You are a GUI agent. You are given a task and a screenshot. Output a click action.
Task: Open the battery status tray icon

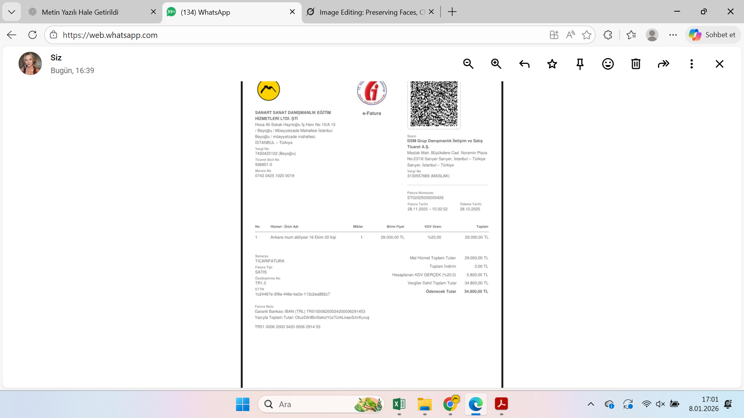pyautogui.click(x=675, y=404)
